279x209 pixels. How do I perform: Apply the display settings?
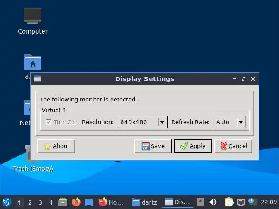[x=193, y=146]
